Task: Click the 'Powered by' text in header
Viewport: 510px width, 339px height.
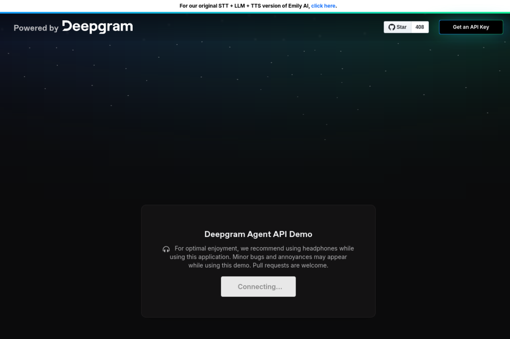Action: [x=36, y=28]
